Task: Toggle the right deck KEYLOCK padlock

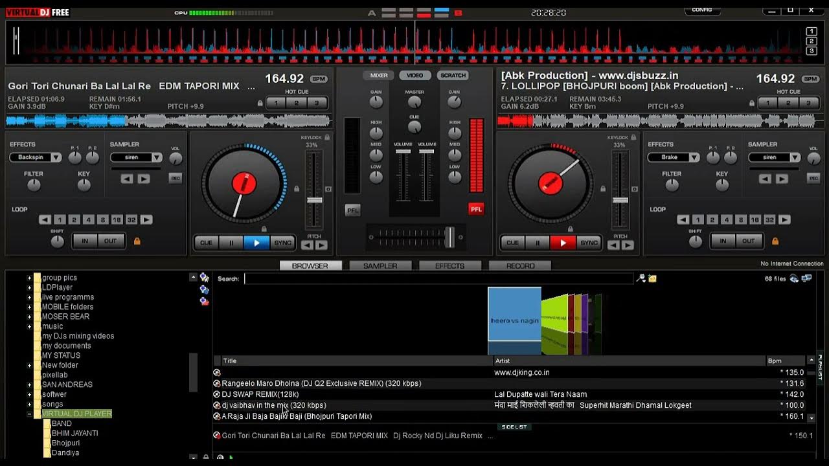Action: click(x=633, y=137)
